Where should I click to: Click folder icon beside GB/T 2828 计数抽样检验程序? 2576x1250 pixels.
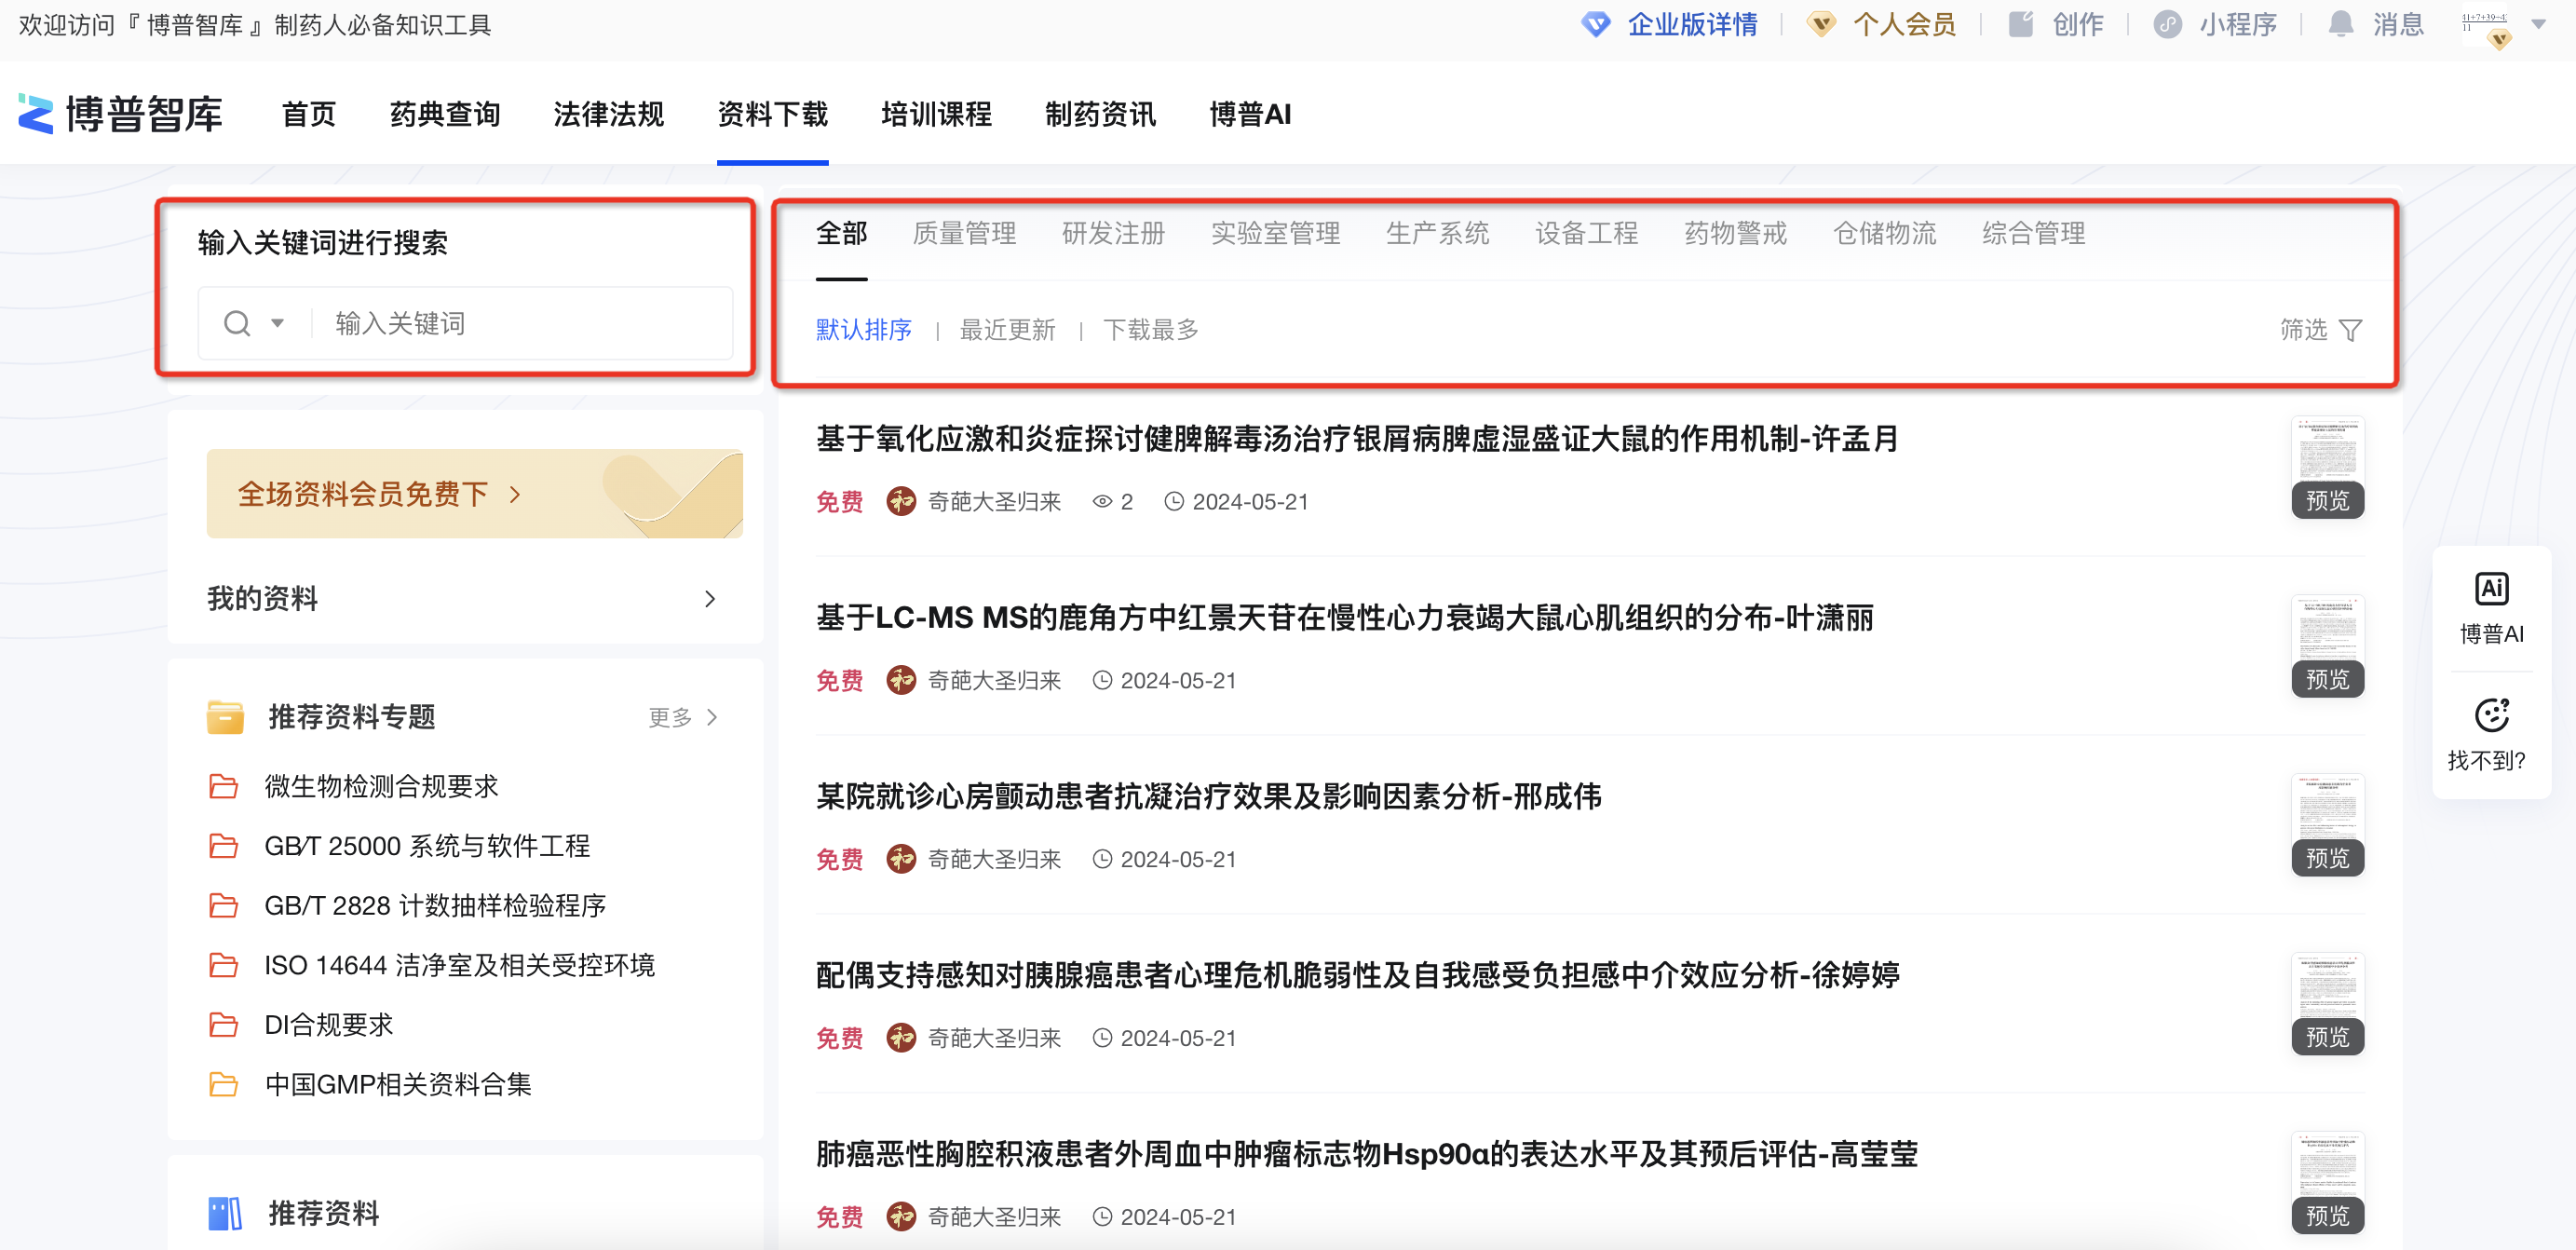click(223, 906)
